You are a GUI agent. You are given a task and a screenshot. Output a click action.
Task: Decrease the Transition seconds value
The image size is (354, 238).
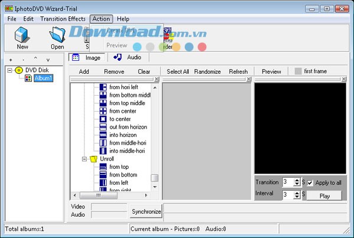click(297, 184)
